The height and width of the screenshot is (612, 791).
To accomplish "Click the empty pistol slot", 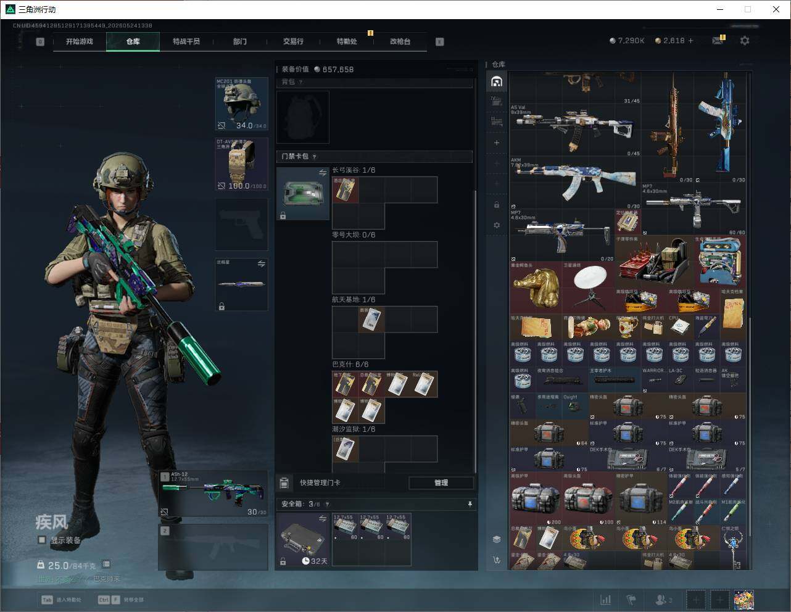I will click(x=242, y=224).
